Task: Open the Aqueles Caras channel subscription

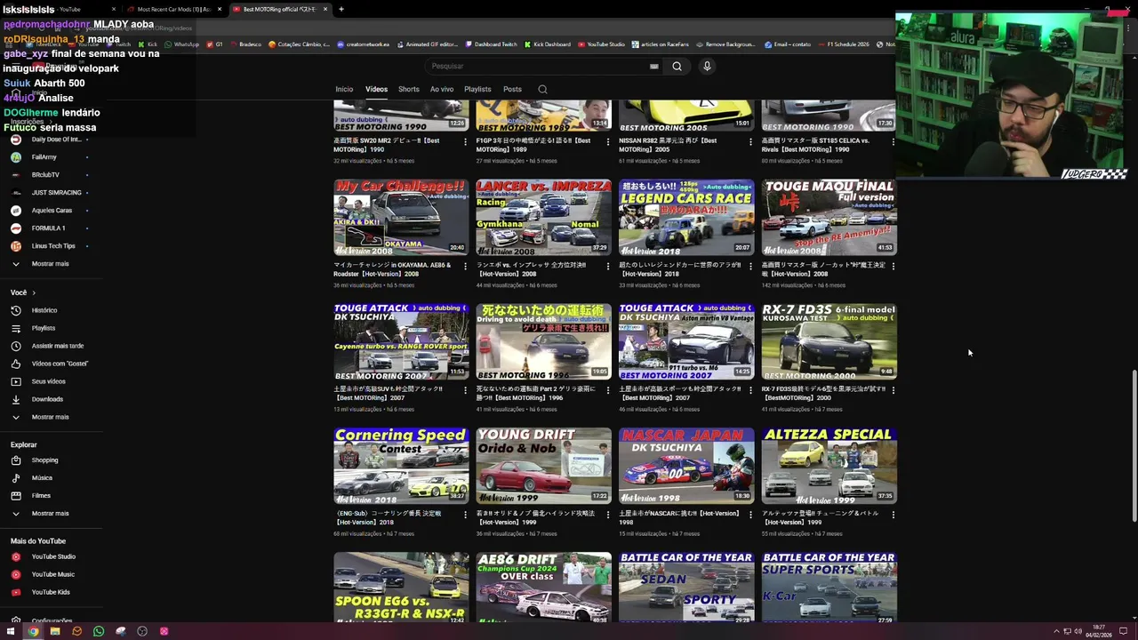Action: pos(52,211)
